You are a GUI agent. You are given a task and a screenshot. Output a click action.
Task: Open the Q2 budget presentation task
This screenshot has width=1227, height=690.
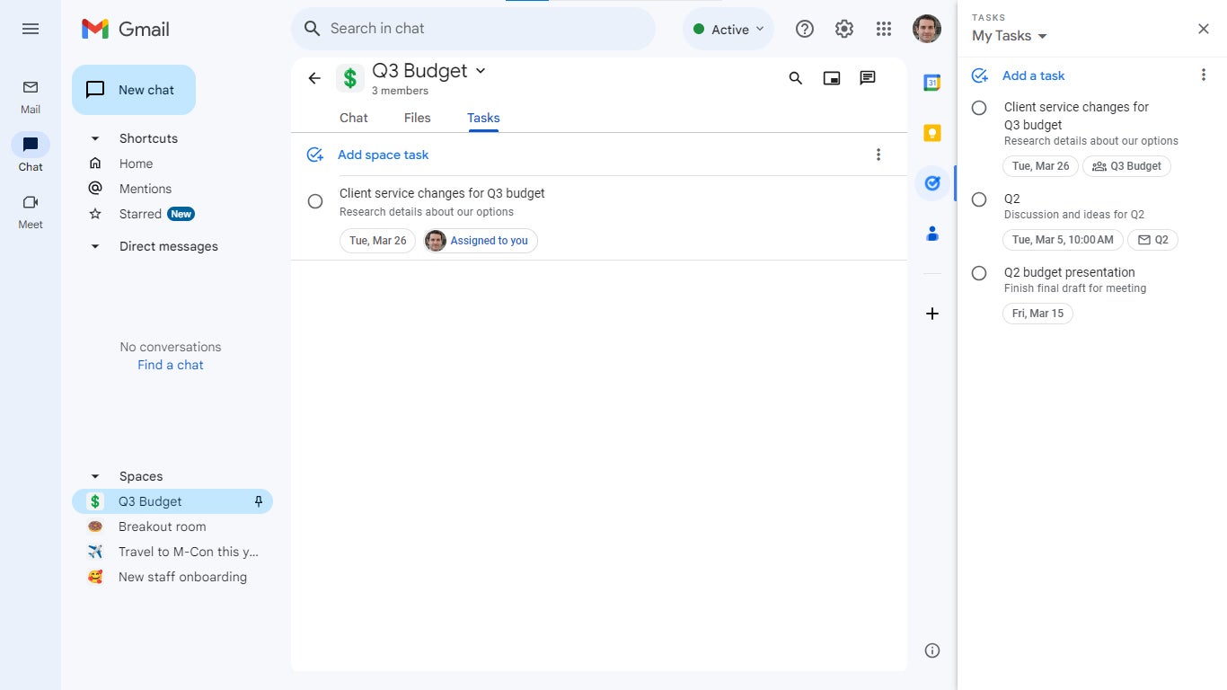coord(1069,272)
